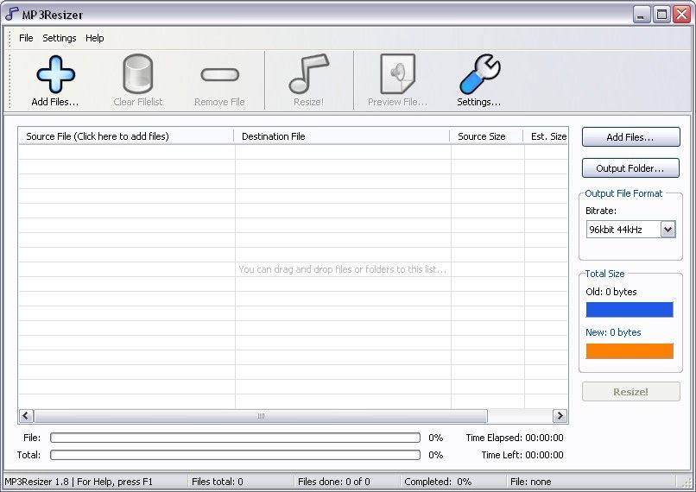Image resolution: width=696 pixels, height=492 pixels.
Task: Click the 'New: 0 bytes' label
Action: pos(613,332)
